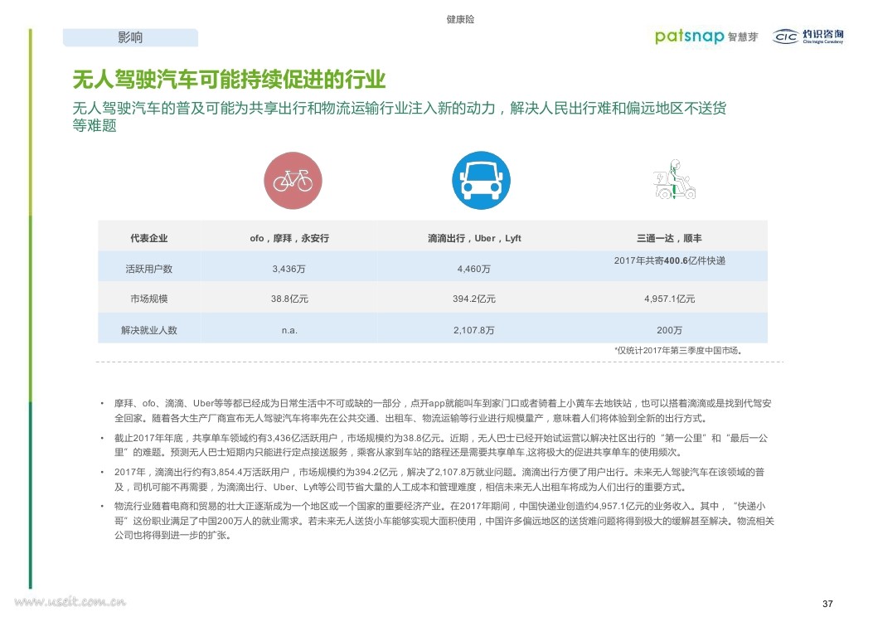This screenshot has height=617, width=873.
Task: Click the text 2017年共寄400.6亿件快递
Action: pyautogui.click(x=670, y=260)
